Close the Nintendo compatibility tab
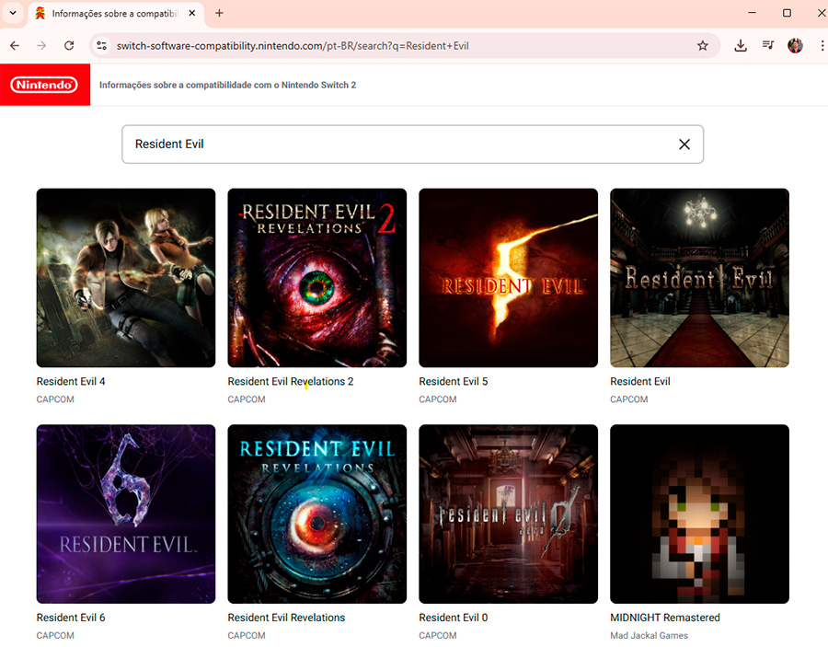This screenshot has height=647, width=828. [191, 14]
